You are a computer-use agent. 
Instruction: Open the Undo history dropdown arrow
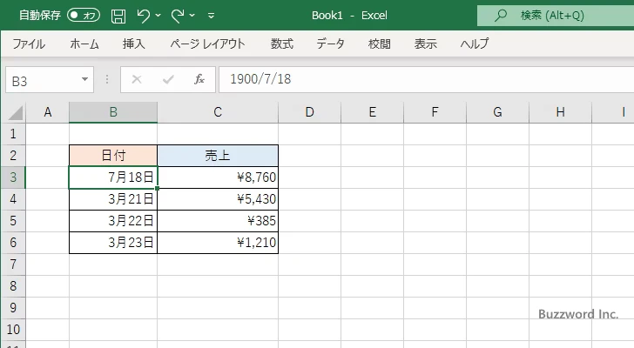tap(158, 16)
